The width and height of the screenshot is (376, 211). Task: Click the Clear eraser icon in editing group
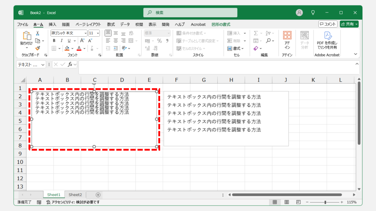tap(256, 48)
